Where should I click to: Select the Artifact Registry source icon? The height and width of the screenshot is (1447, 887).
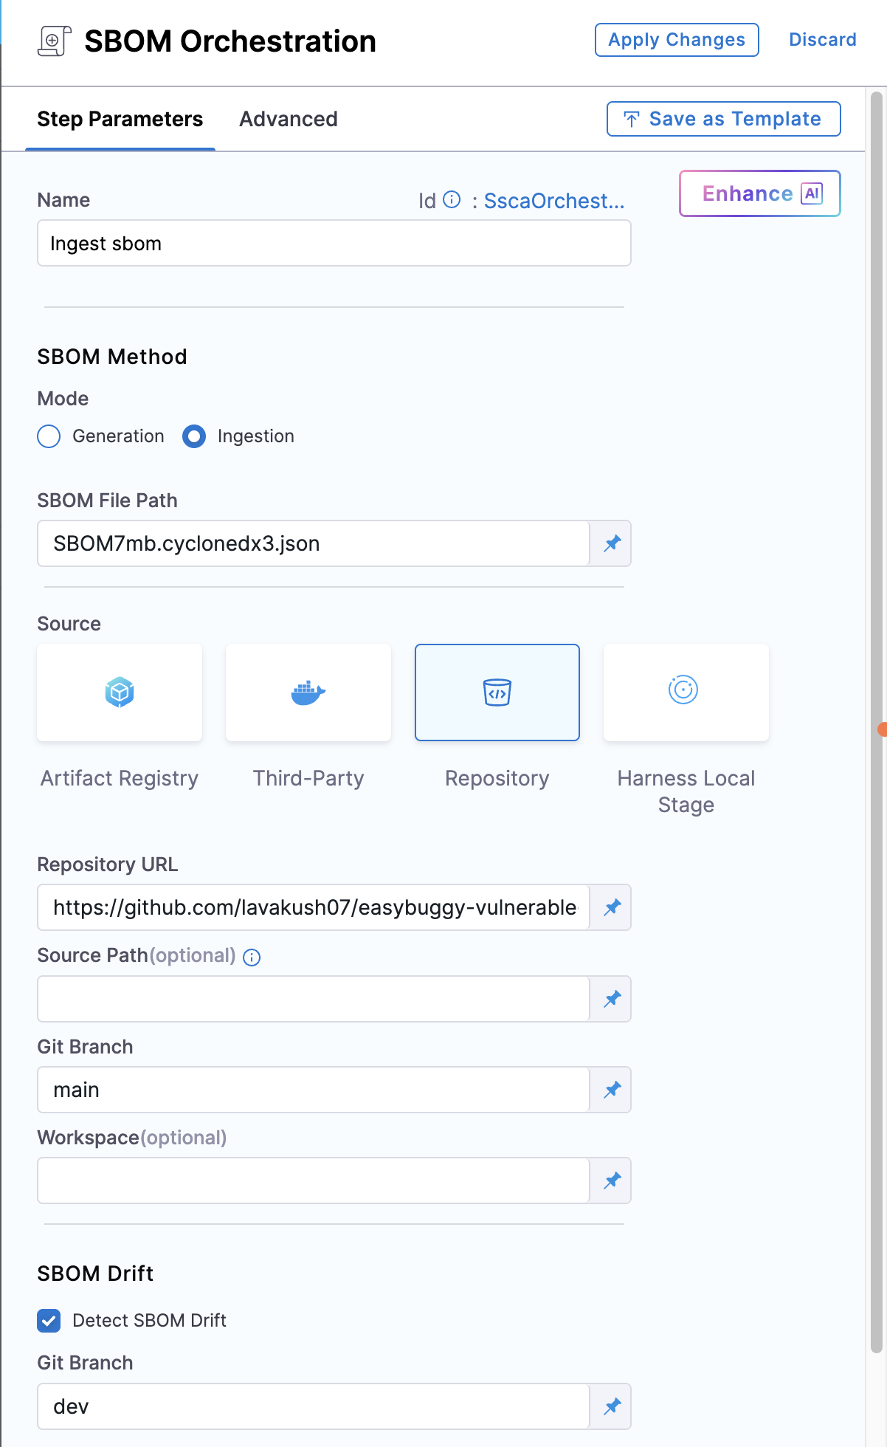pos(120,692)
